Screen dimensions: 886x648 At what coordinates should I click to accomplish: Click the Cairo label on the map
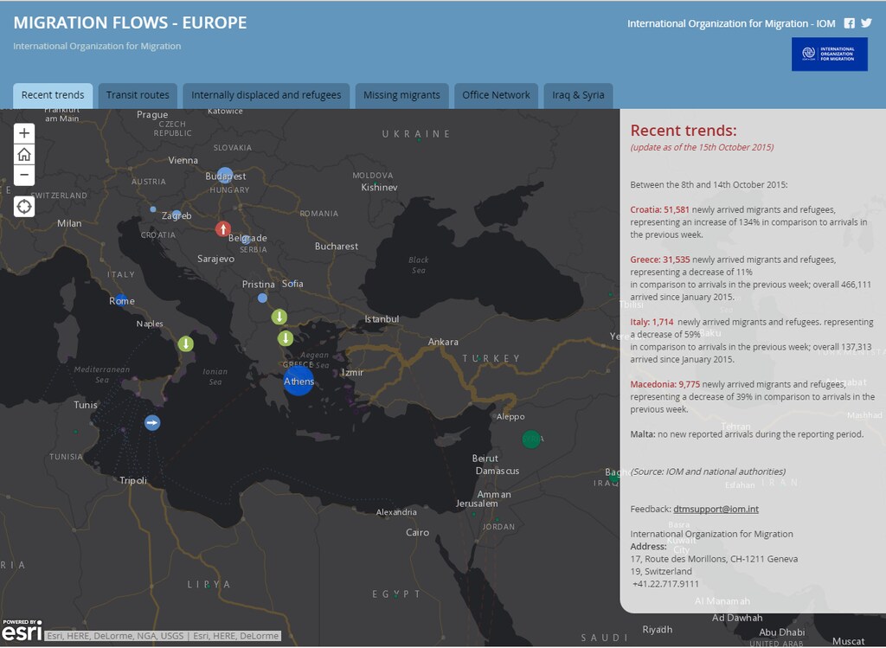[418, 532]
